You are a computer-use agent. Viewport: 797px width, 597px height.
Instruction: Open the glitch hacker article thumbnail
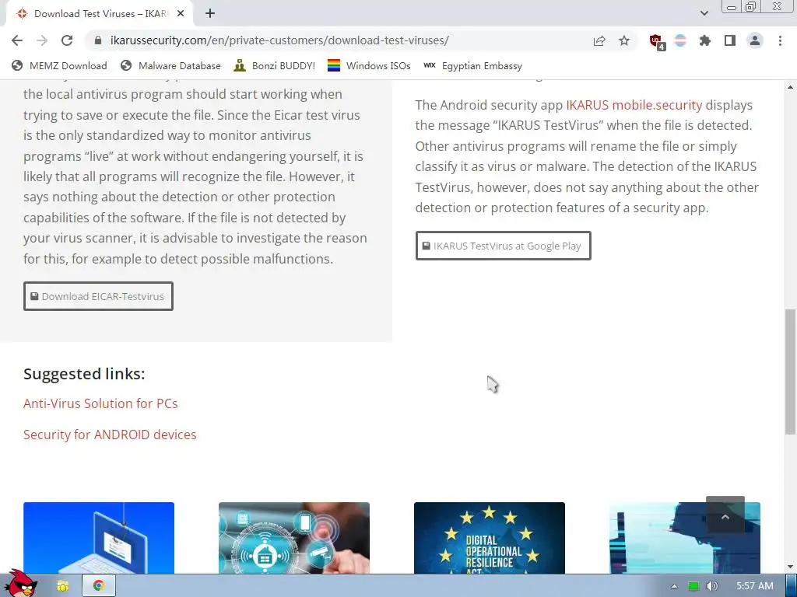[685, 538]
